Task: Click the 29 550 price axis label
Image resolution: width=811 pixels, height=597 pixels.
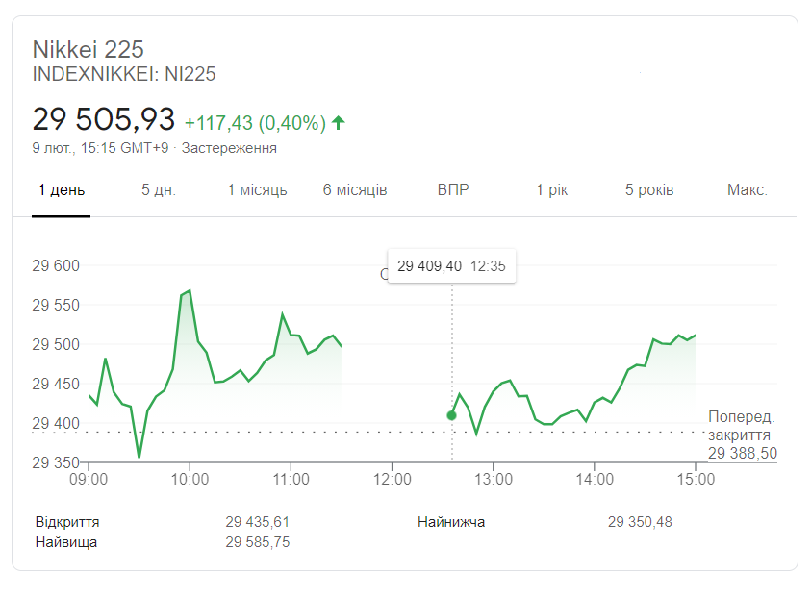Action: click(x=56, y=305)
